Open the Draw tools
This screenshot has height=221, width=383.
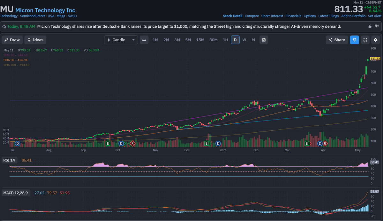tap(12, 40)
